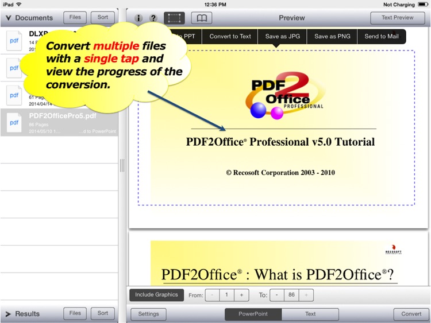Decrease the To page number
431x323 pixels.
[x=277, y=295]
